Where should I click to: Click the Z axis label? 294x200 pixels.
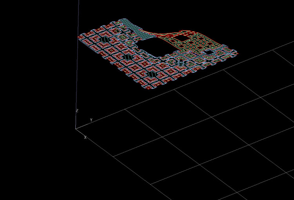coord(77,111)
